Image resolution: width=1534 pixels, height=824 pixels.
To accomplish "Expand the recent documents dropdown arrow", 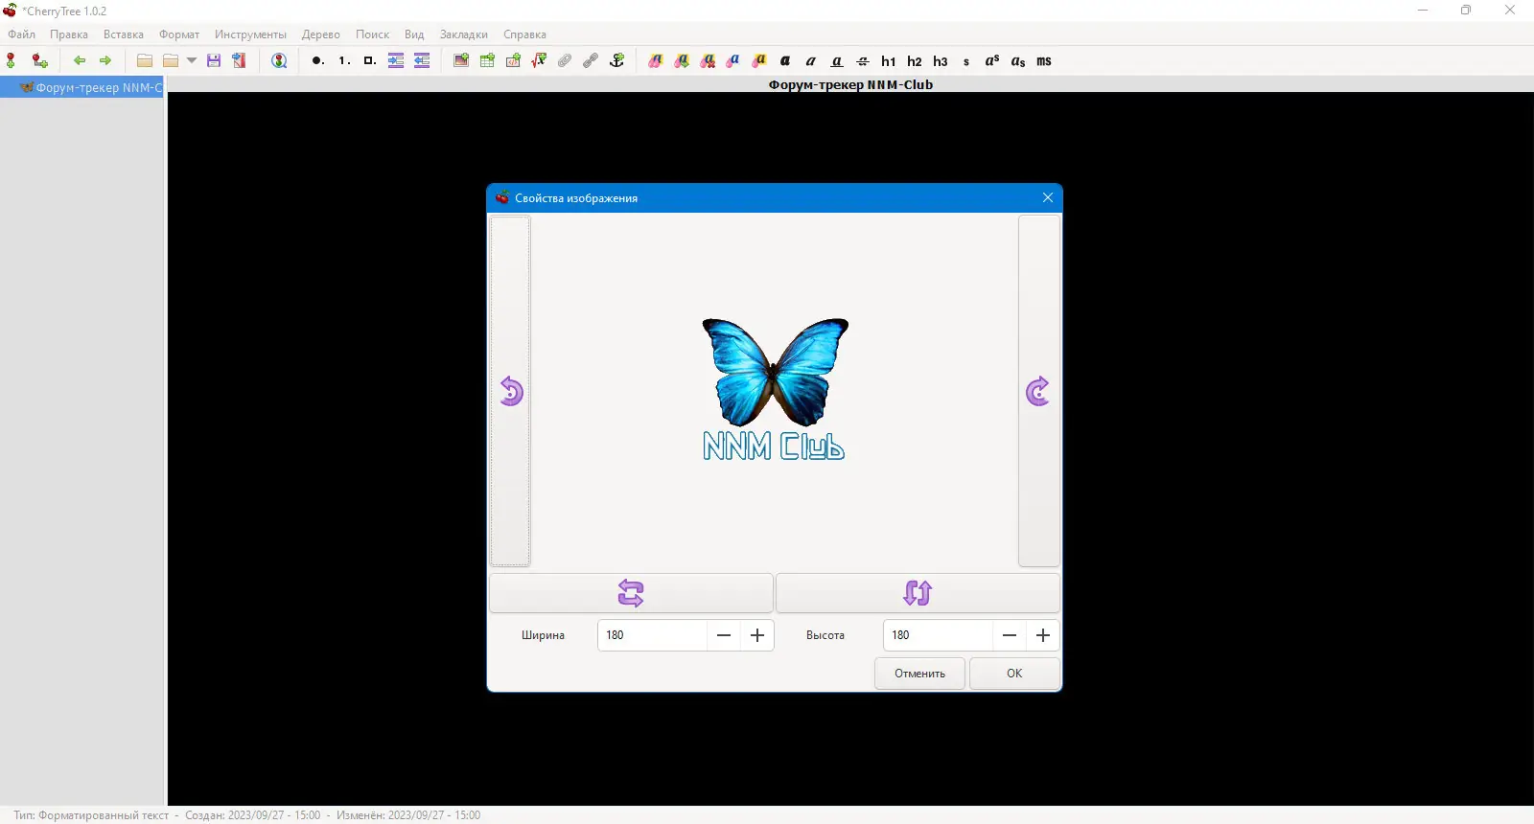I will (x=192, y=60).
